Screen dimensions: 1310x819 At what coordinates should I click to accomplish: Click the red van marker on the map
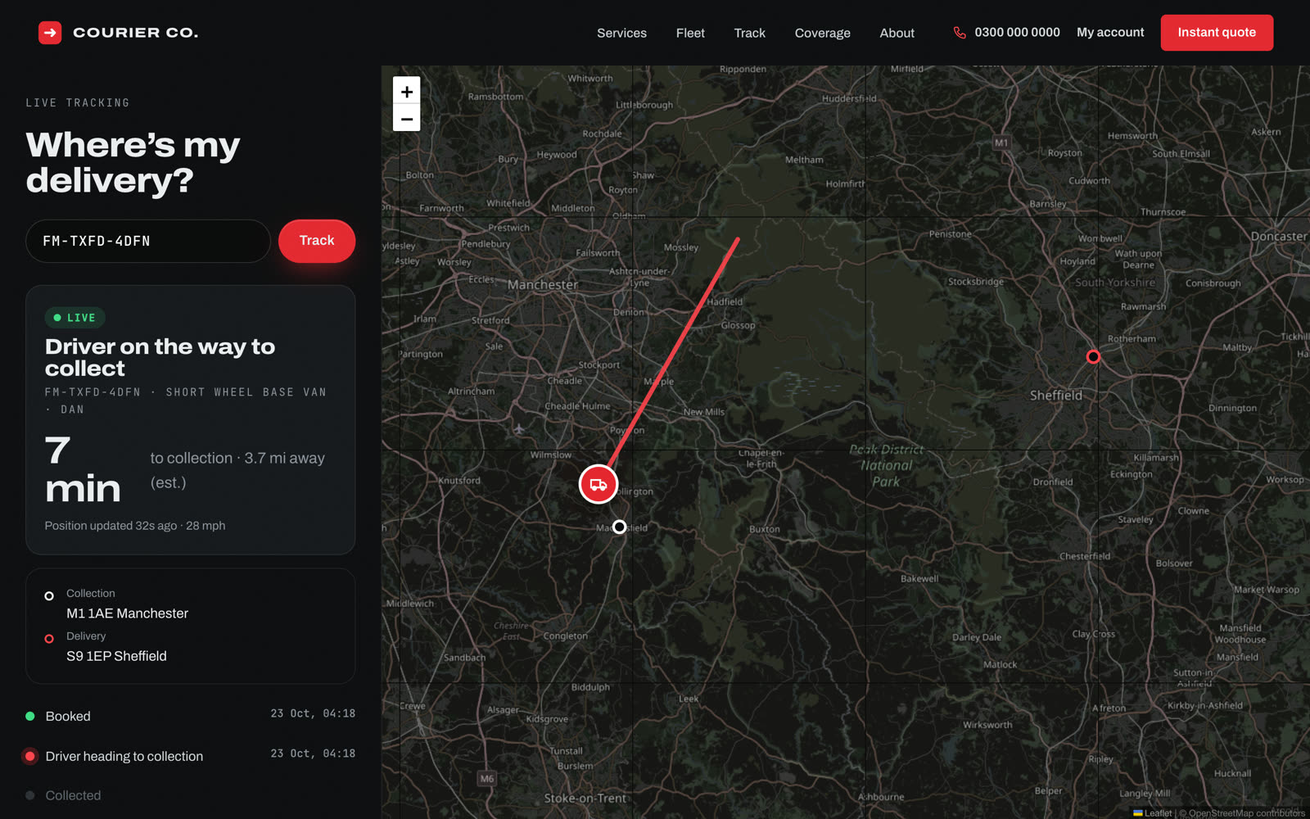coord(599,484)
